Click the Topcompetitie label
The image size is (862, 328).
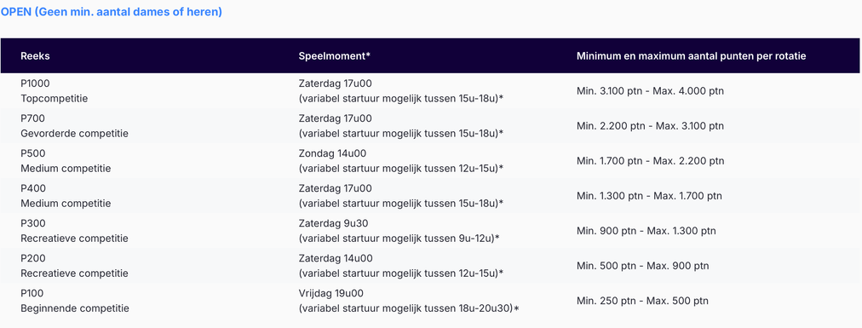pyautogui.click(x=54, y=98)
